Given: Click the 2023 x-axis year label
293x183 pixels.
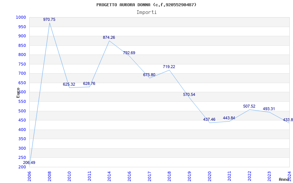Looking at the screenshot, I should coord(269,176).
